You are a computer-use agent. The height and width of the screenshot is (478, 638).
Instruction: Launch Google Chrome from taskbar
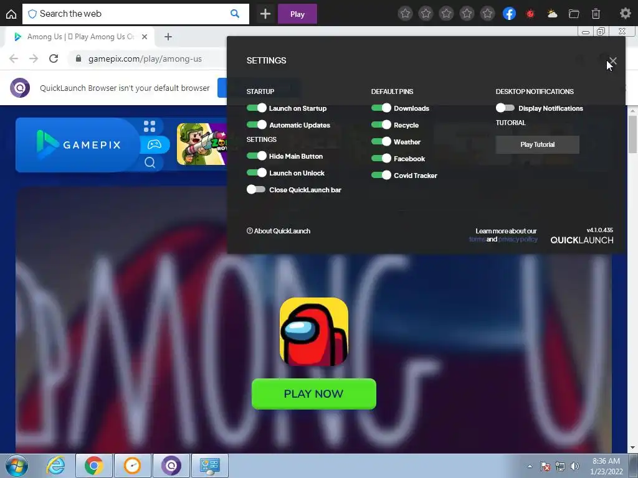[93, 466]
